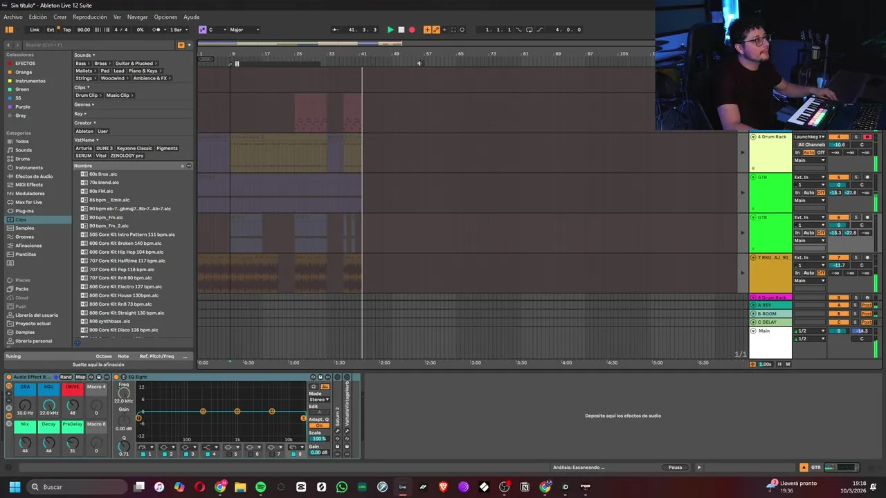
Task: Solo the C DELAY return track
Action: coord(855,322)
